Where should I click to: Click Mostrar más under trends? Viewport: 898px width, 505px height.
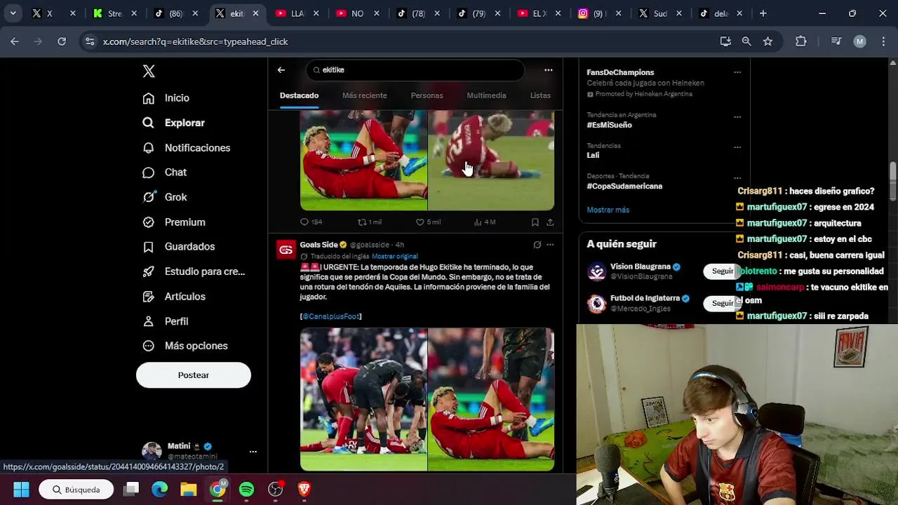tap(608, 210)
